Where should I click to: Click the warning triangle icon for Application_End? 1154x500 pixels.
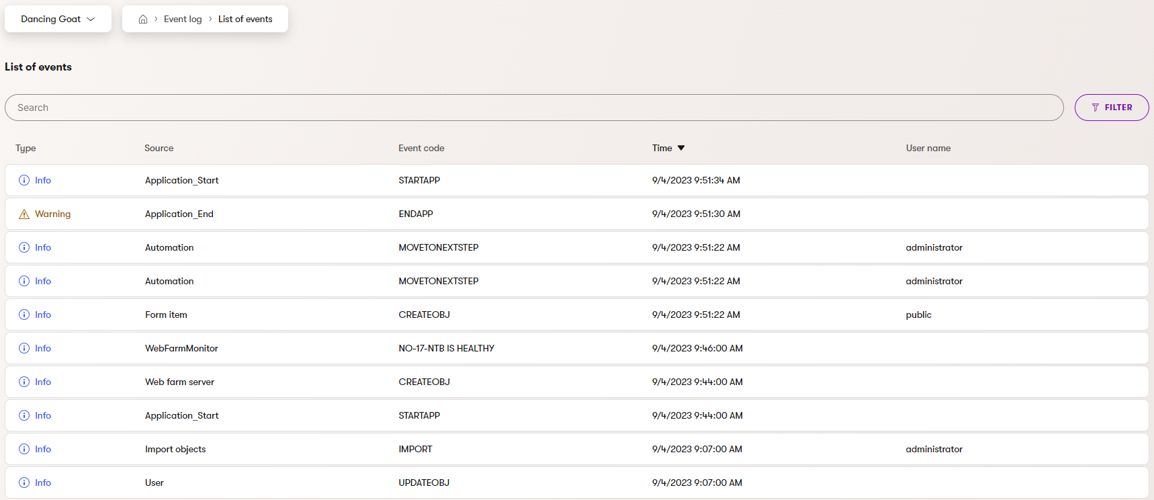(x=24, y=214)
